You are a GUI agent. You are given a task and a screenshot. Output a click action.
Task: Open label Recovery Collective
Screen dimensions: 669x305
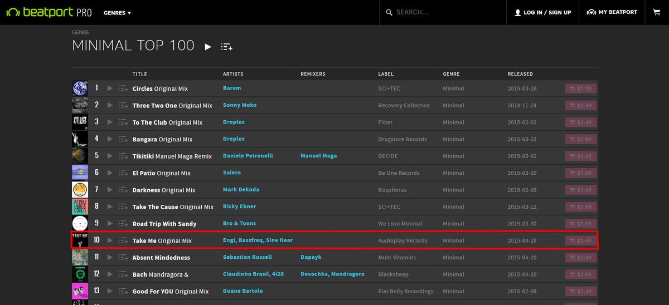[404, 105]
